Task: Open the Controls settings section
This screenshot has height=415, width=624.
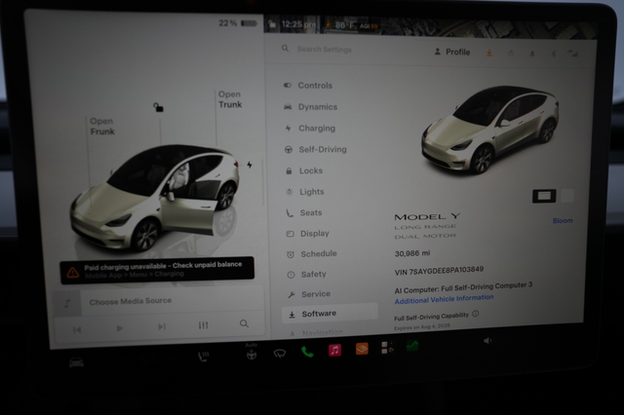Action: tap(308, 86)
